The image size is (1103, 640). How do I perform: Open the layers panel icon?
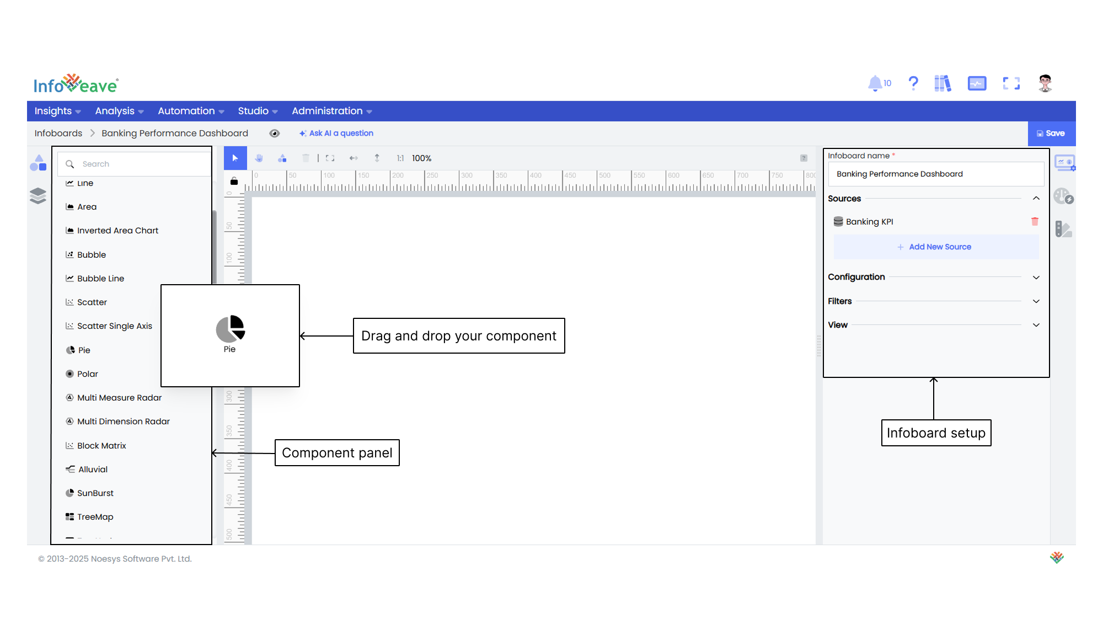tap(38, 196)
